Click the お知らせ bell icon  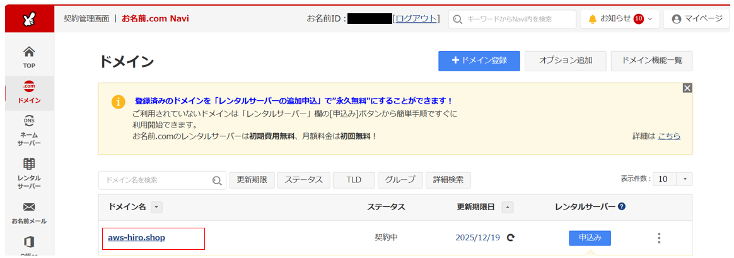pyautogui.click(x=593, y=19)
